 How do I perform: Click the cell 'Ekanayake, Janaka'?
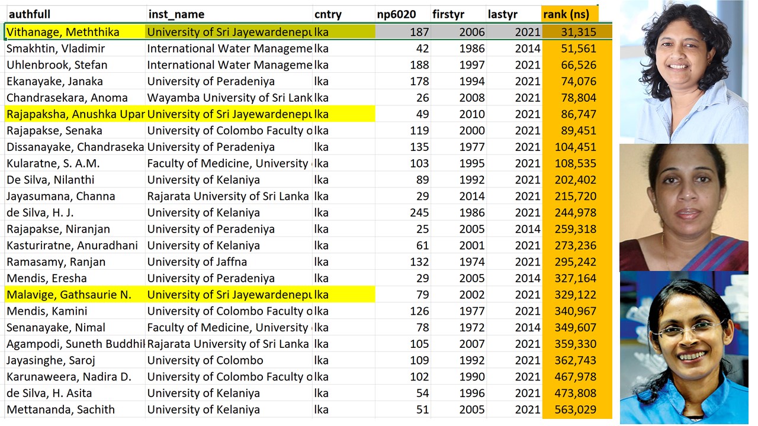75,81
